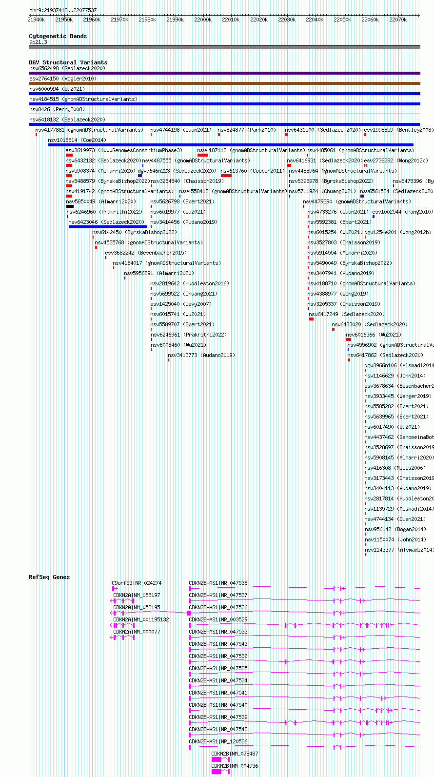434x777 pixels.
Task: Click variant nsv1146629 (John2014)
Action: 395,376
